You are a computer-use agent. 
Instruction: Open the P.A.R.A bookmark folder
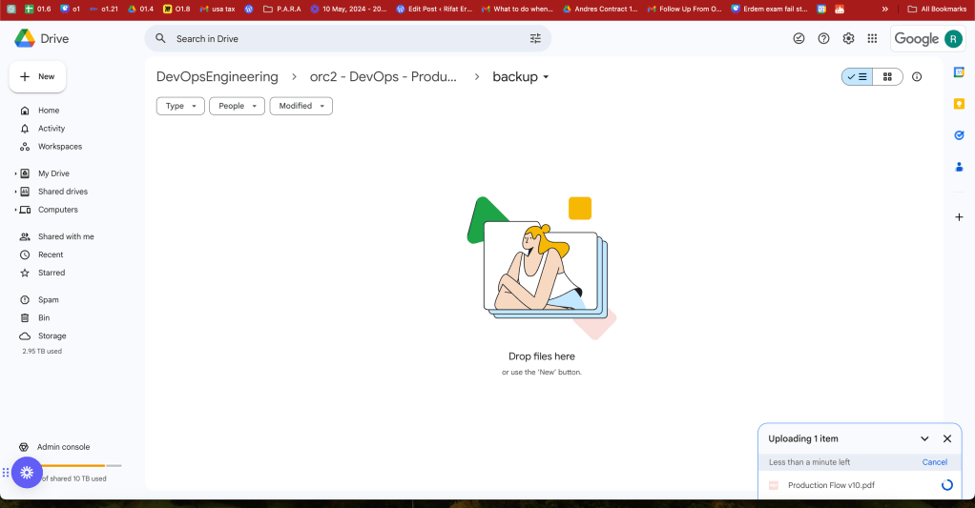tap(282, 10)
